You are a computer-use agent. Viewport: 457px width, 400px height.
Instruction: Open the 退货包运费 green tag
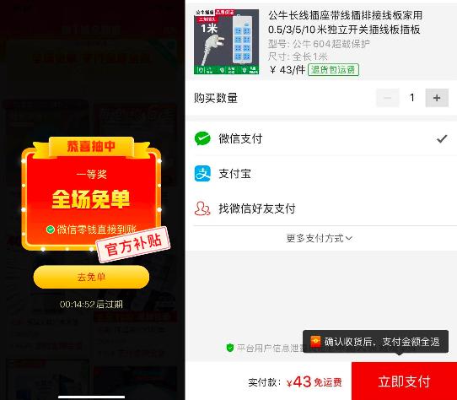point(333,70)
